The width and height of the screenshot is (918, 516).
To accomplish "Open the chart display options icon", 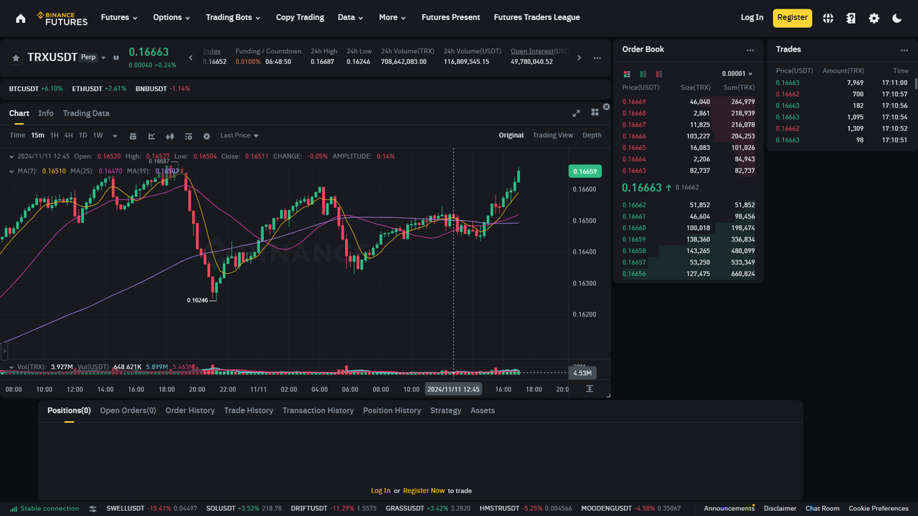I will pos(188,136).
